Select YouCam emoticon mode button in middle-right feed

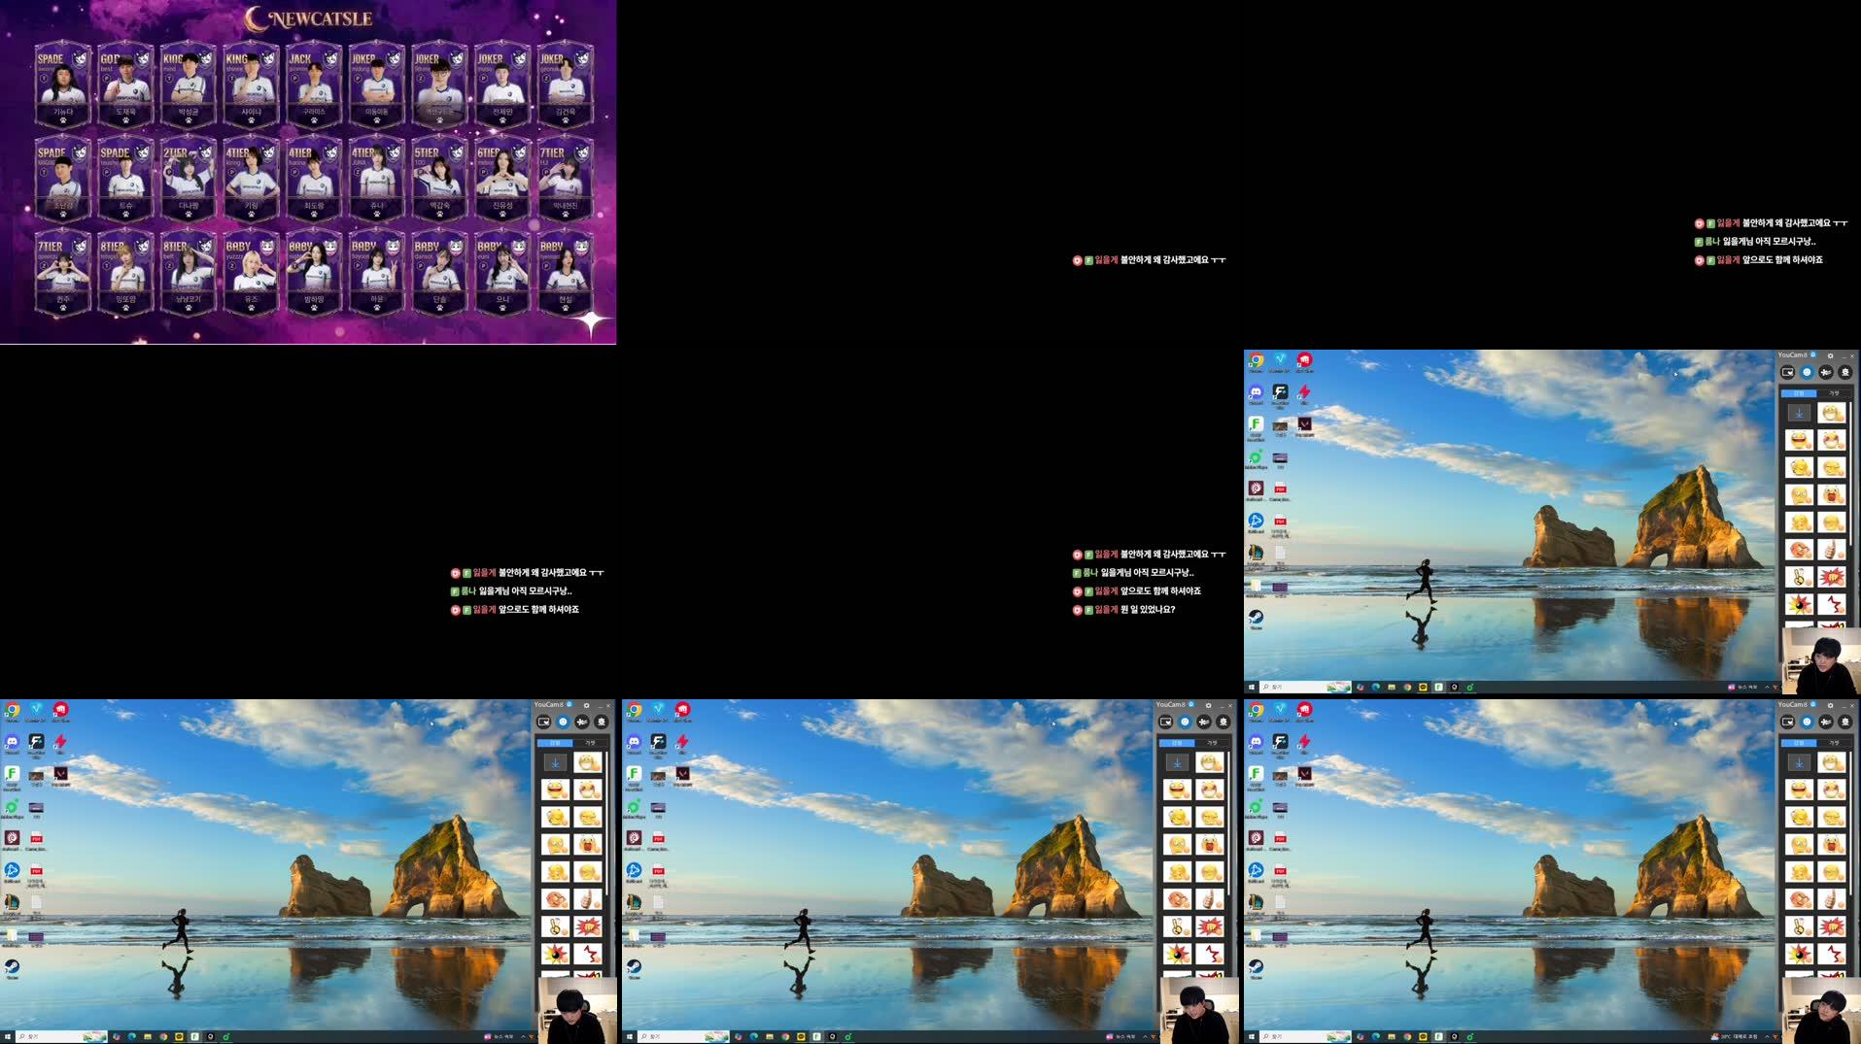1807,372
